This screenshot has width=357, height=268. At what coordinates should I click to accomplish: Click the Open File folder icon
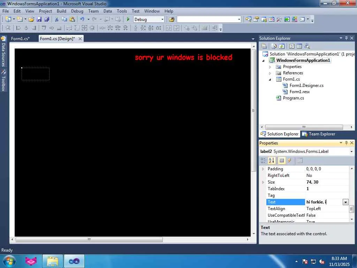[x=31, y=20]
